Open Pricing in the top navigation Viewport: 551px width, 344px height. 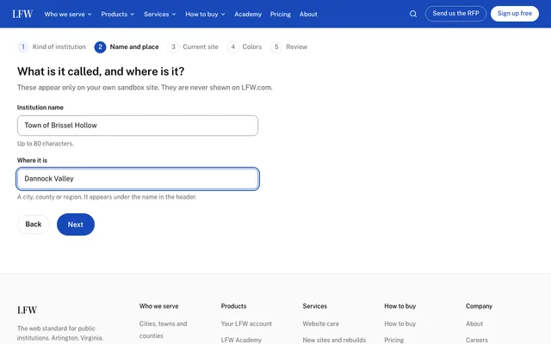click(281, 14)
